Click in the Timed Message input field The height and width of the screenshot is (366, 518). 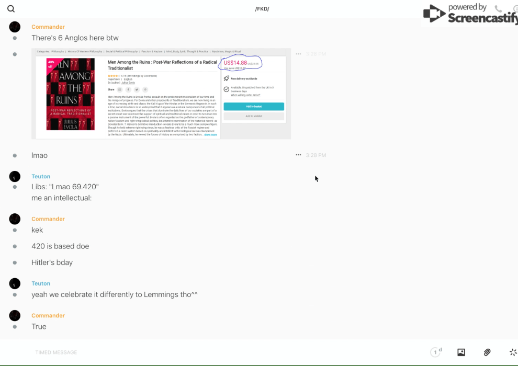click(x=209, y=352)
